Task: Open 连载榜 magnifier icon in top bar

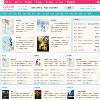Action: 47,2
